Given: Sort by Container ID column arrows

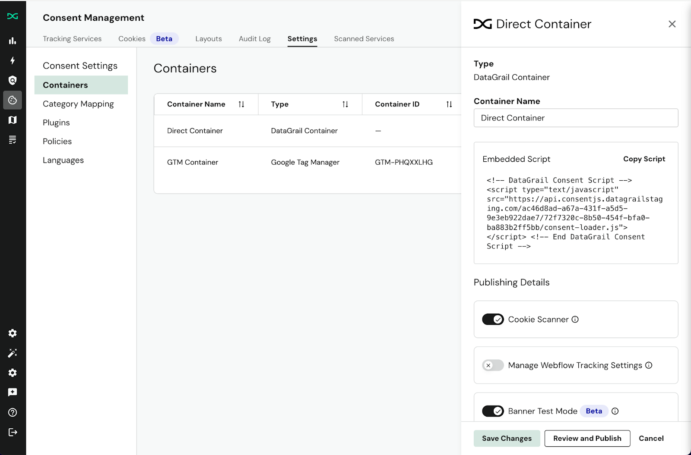Looking at the screenshot, I should click(x=449, y=104).
